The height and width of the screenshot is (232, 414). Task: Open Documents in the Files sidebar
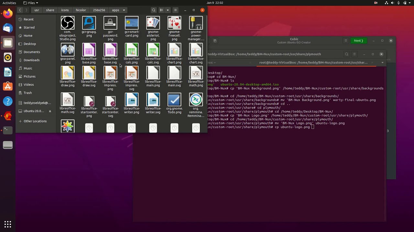36,52
